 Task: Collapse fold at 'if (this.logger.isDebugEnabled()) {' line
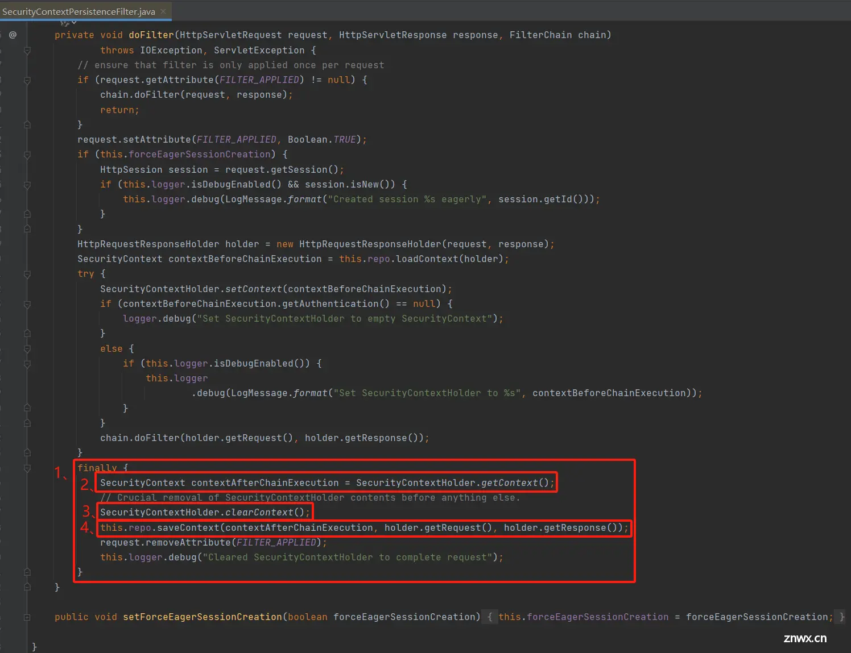27,364
